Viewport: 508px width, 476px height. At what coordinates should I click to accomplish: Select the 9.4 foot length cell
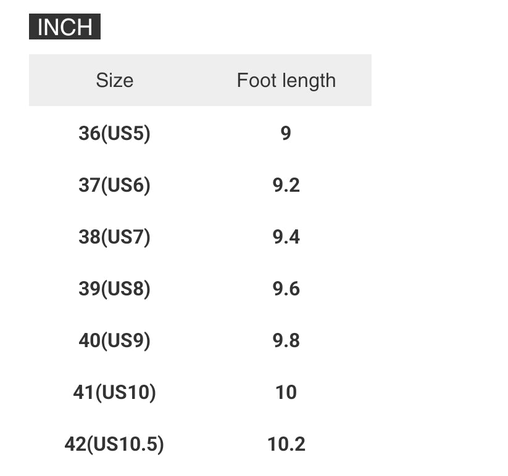point(286,237)
